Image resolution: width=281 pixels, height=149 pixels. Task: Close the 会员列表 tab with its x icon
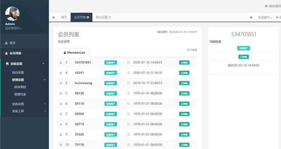pyautogui.click(x=88, y=17)
